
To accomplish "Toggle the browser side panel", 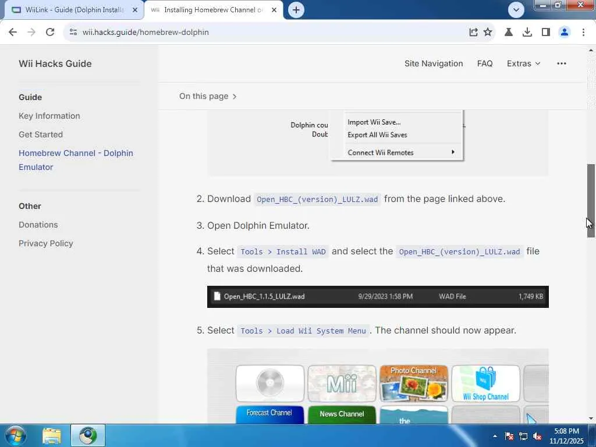I will (x=546, y=33).
